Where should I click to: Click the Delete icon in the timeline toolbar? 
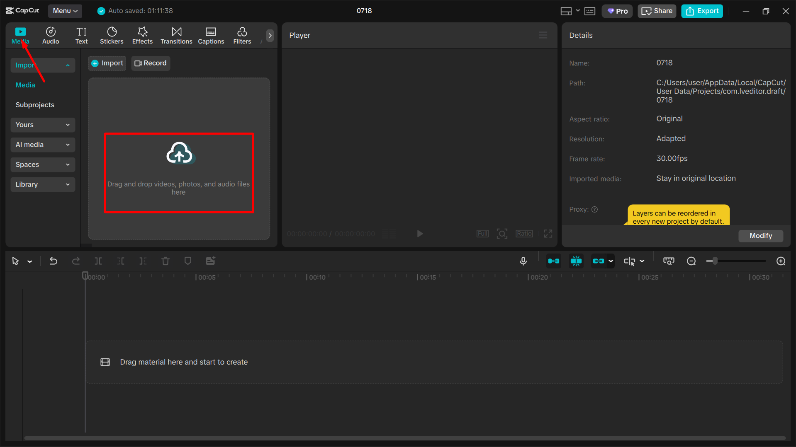pyautogui.click(x=166, y=261)
